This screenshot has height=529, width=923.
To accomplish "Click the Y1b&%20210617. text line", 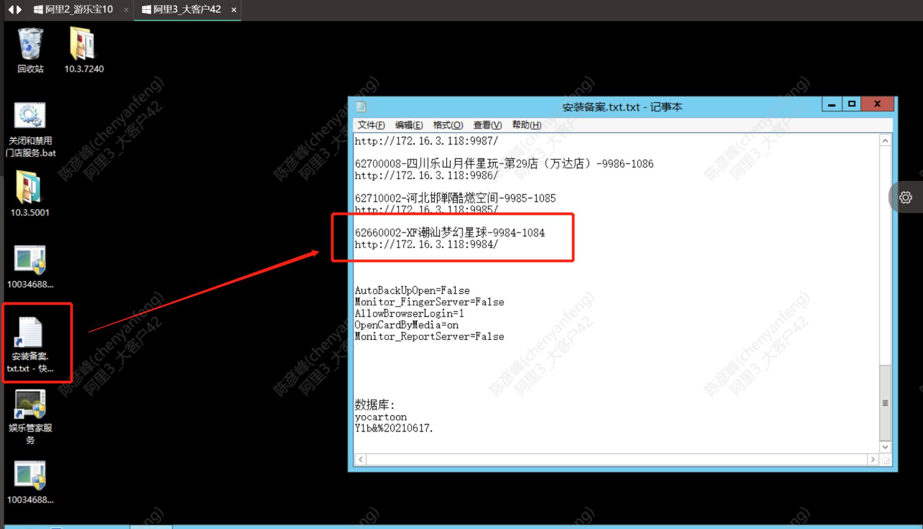I will click(x=394, y=428).
